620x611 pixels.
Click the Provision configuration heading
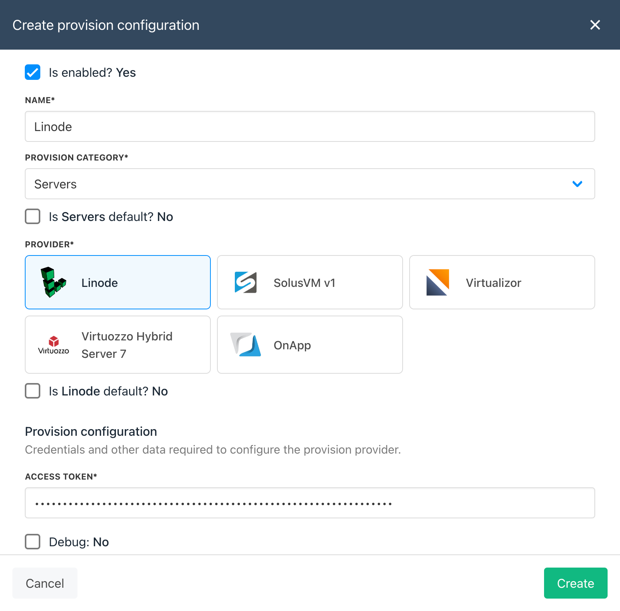[91, 431]
